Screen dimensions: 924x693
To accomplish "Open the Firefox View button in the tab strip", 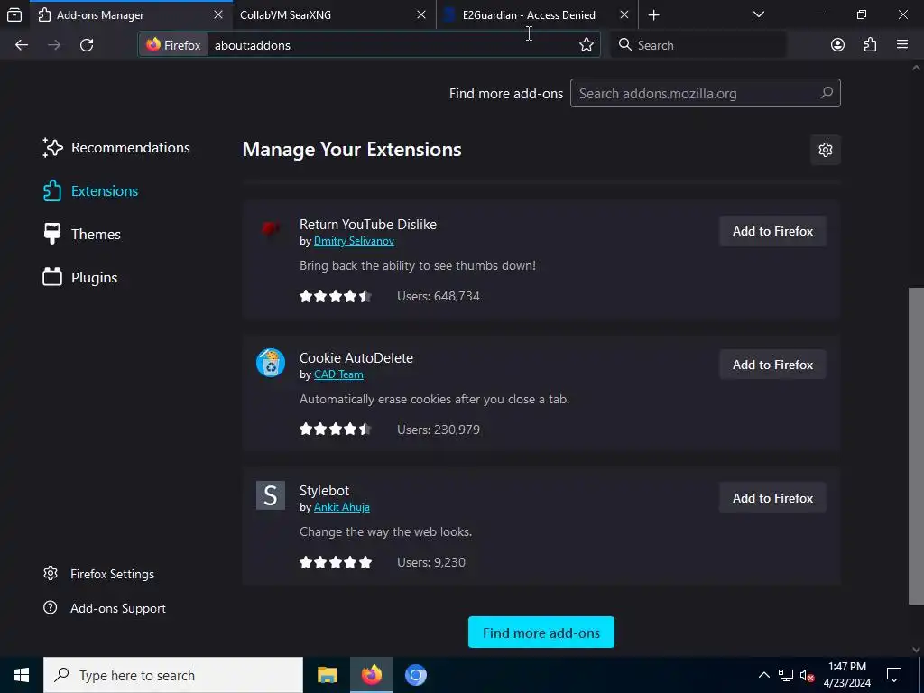I will (x=14, y=14).
